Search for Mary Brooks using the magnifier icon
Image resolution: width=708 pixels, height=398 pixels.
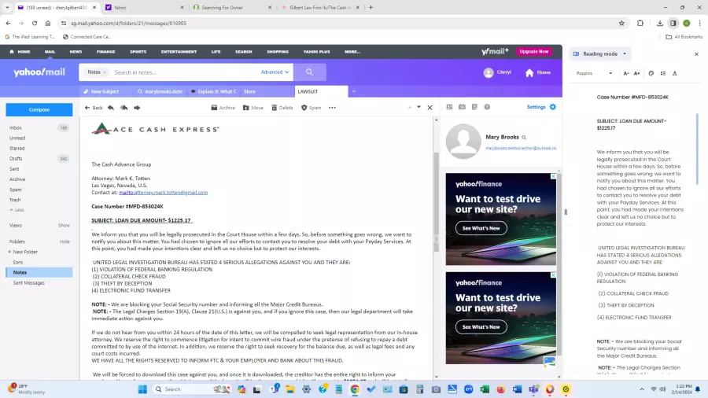tap(524, 137)
